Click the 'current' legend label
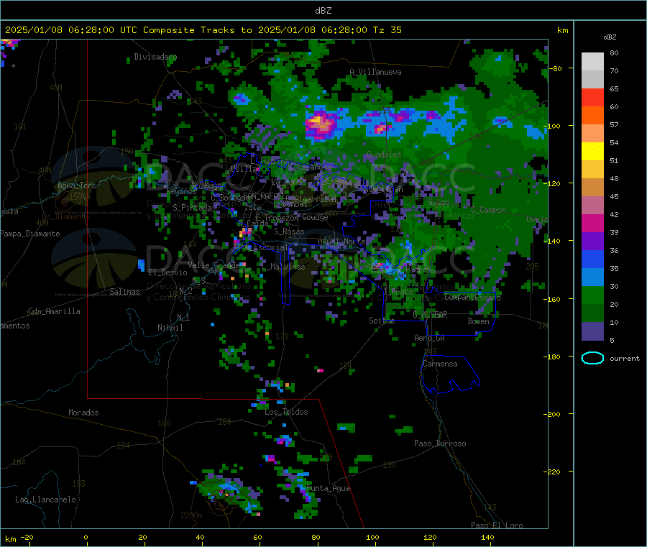The image size is (647, 547). pos(625,359)
